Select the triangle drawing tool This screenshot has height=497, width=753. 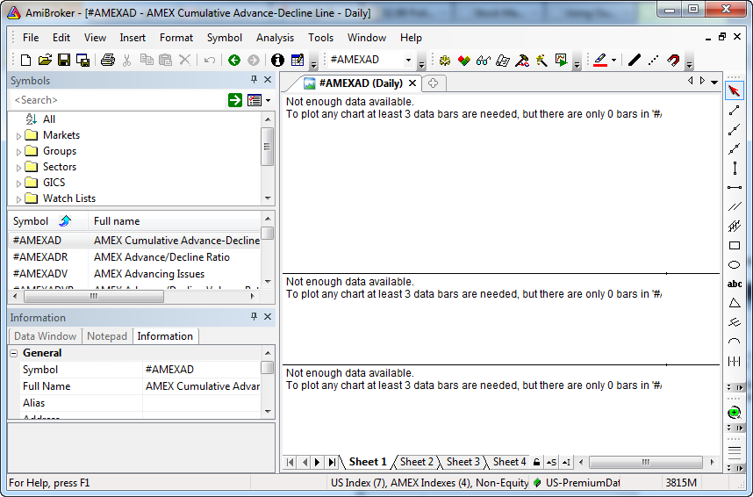pyautogui.click(x=735, y=303)
